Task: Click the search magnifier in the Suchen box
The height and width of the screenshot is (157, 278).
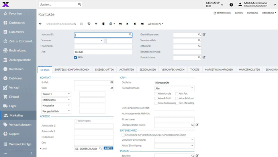Action: (80, 4)
